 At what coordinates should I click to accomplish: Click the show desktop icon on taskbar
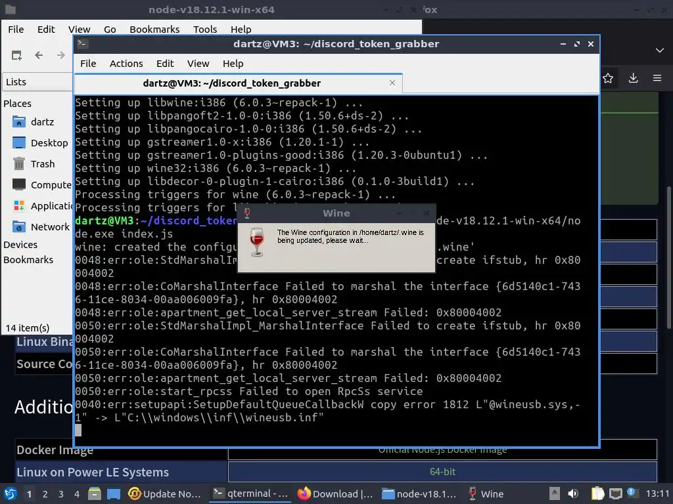pos(114,493)
